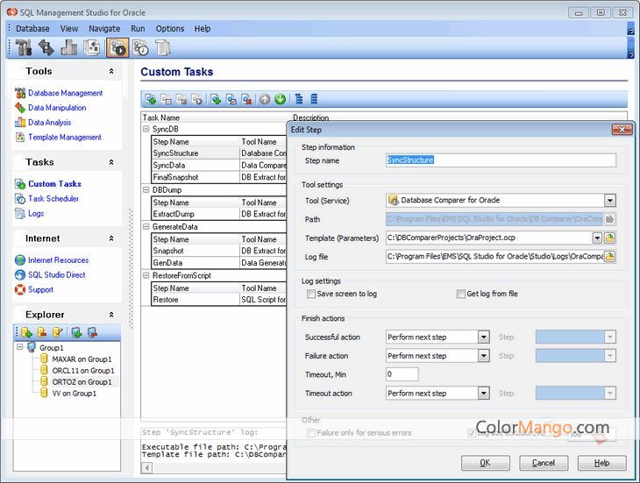Open the Run menu
This screenshot has height=483, width=640.
[x=138, y=29]
